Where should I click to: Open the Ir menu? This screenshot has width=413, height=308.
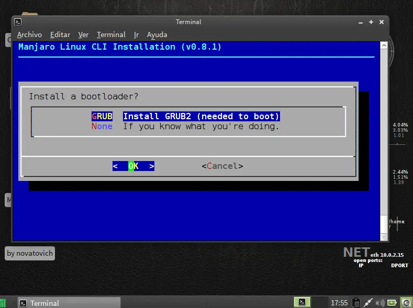pyautogui.click(x=136, y=35)
